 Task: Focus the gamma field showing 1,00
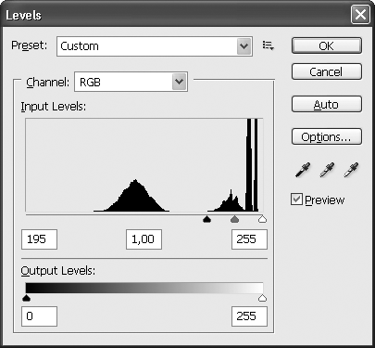click(x=144, y=239)
